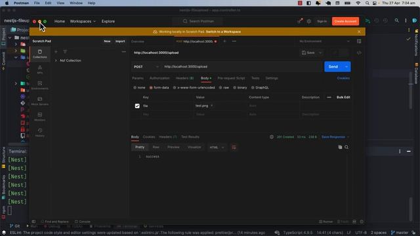Image resolution: width=420 pixels, height=236 pixels.
Task: Select the Preview response view
Action: pyautogui.click(x=173, y=147)
